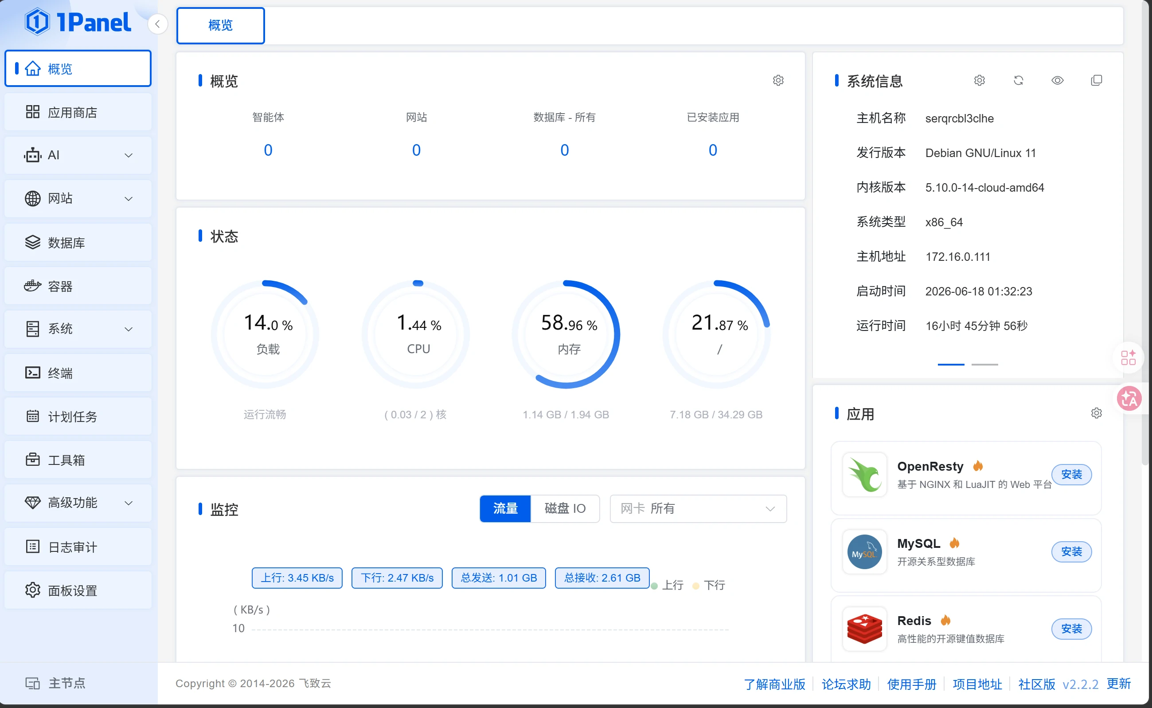Screen dimensions: 1152x708
Task: Click the 日志审计 log icon
Action: click(32, 547)
